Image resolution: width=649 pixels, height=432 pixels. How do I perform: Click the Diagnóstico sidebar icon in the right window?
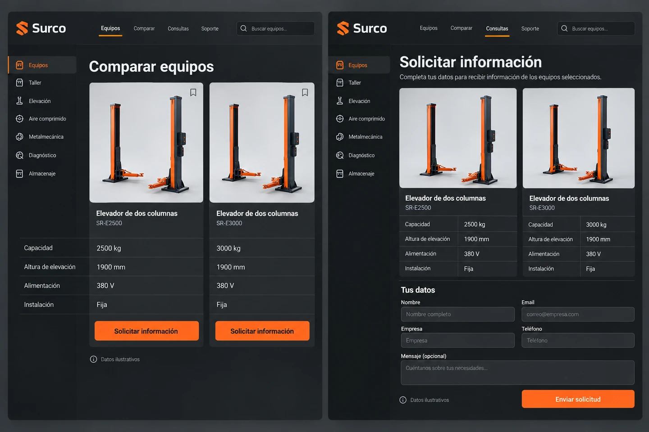340,155
